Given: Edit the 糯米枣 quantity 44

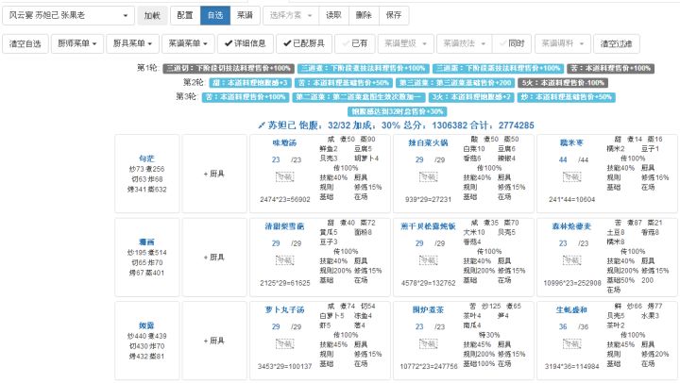Looking at the screenshot, I should pyautogui.click(x=563, y=159).
